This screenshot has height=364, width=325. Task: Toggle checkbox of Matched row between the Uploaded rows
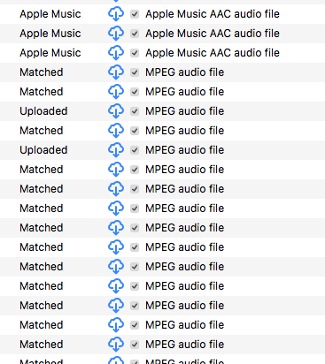point(135,131)
